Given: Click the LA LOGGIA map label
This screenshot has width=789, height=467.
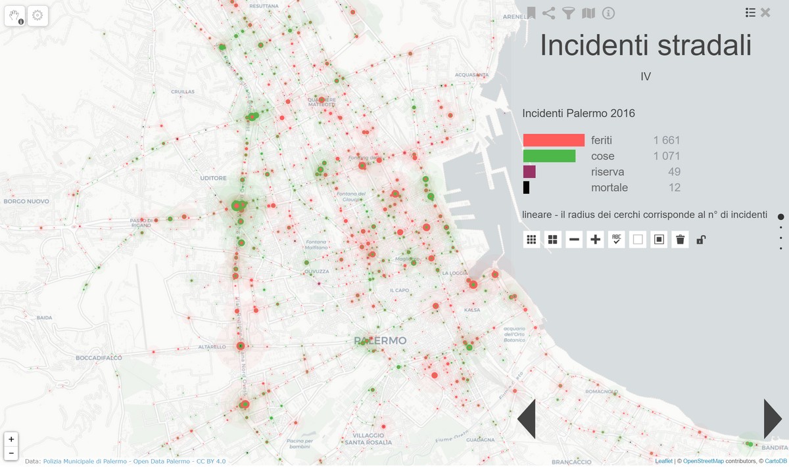Looking at the screenshot, I should click(x=454, y=273).
